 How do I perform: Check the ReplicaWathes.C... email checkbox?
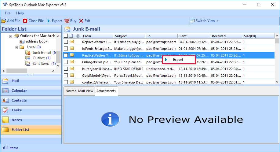pyautogui.click(x=66, y=42)
